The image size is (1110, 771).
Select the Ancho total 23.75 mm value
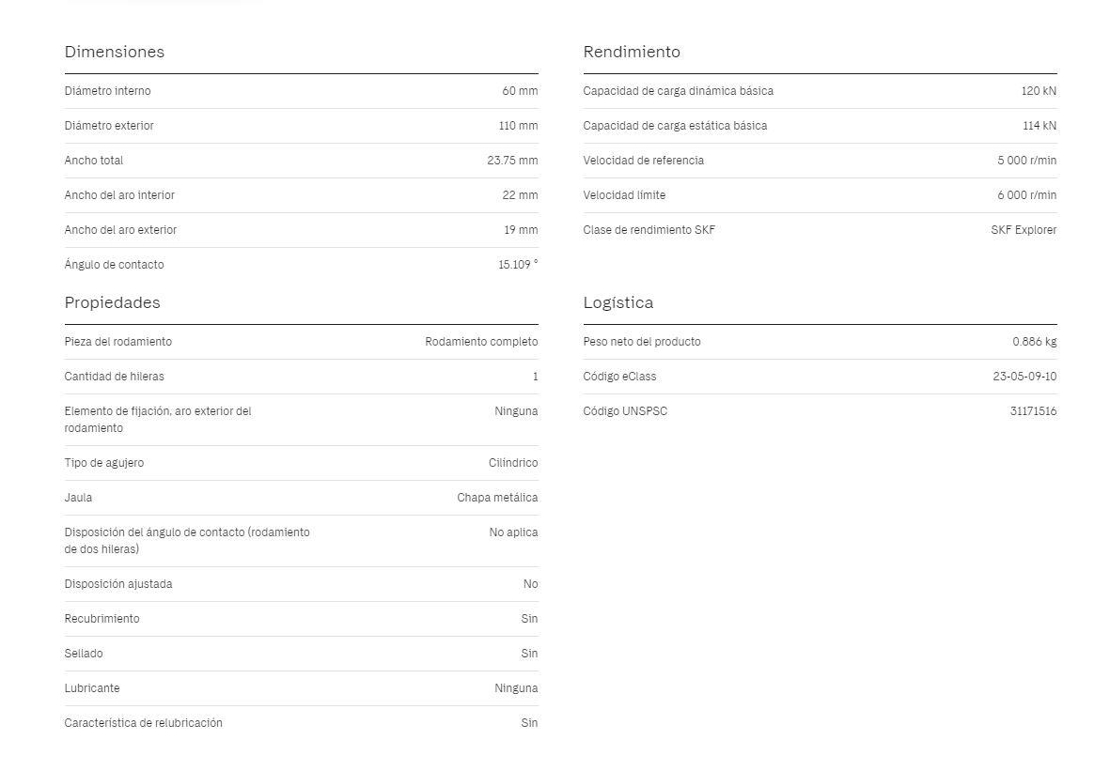tap(512, 160)
